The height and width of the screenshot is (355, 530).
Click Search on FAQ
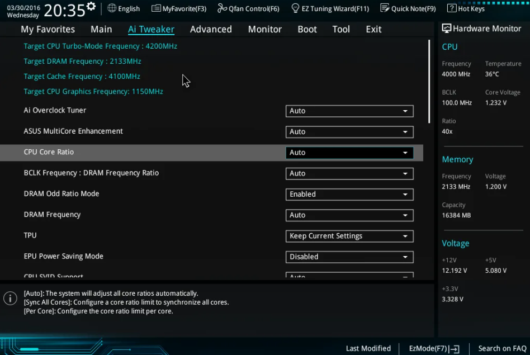[x=501, y=348]
